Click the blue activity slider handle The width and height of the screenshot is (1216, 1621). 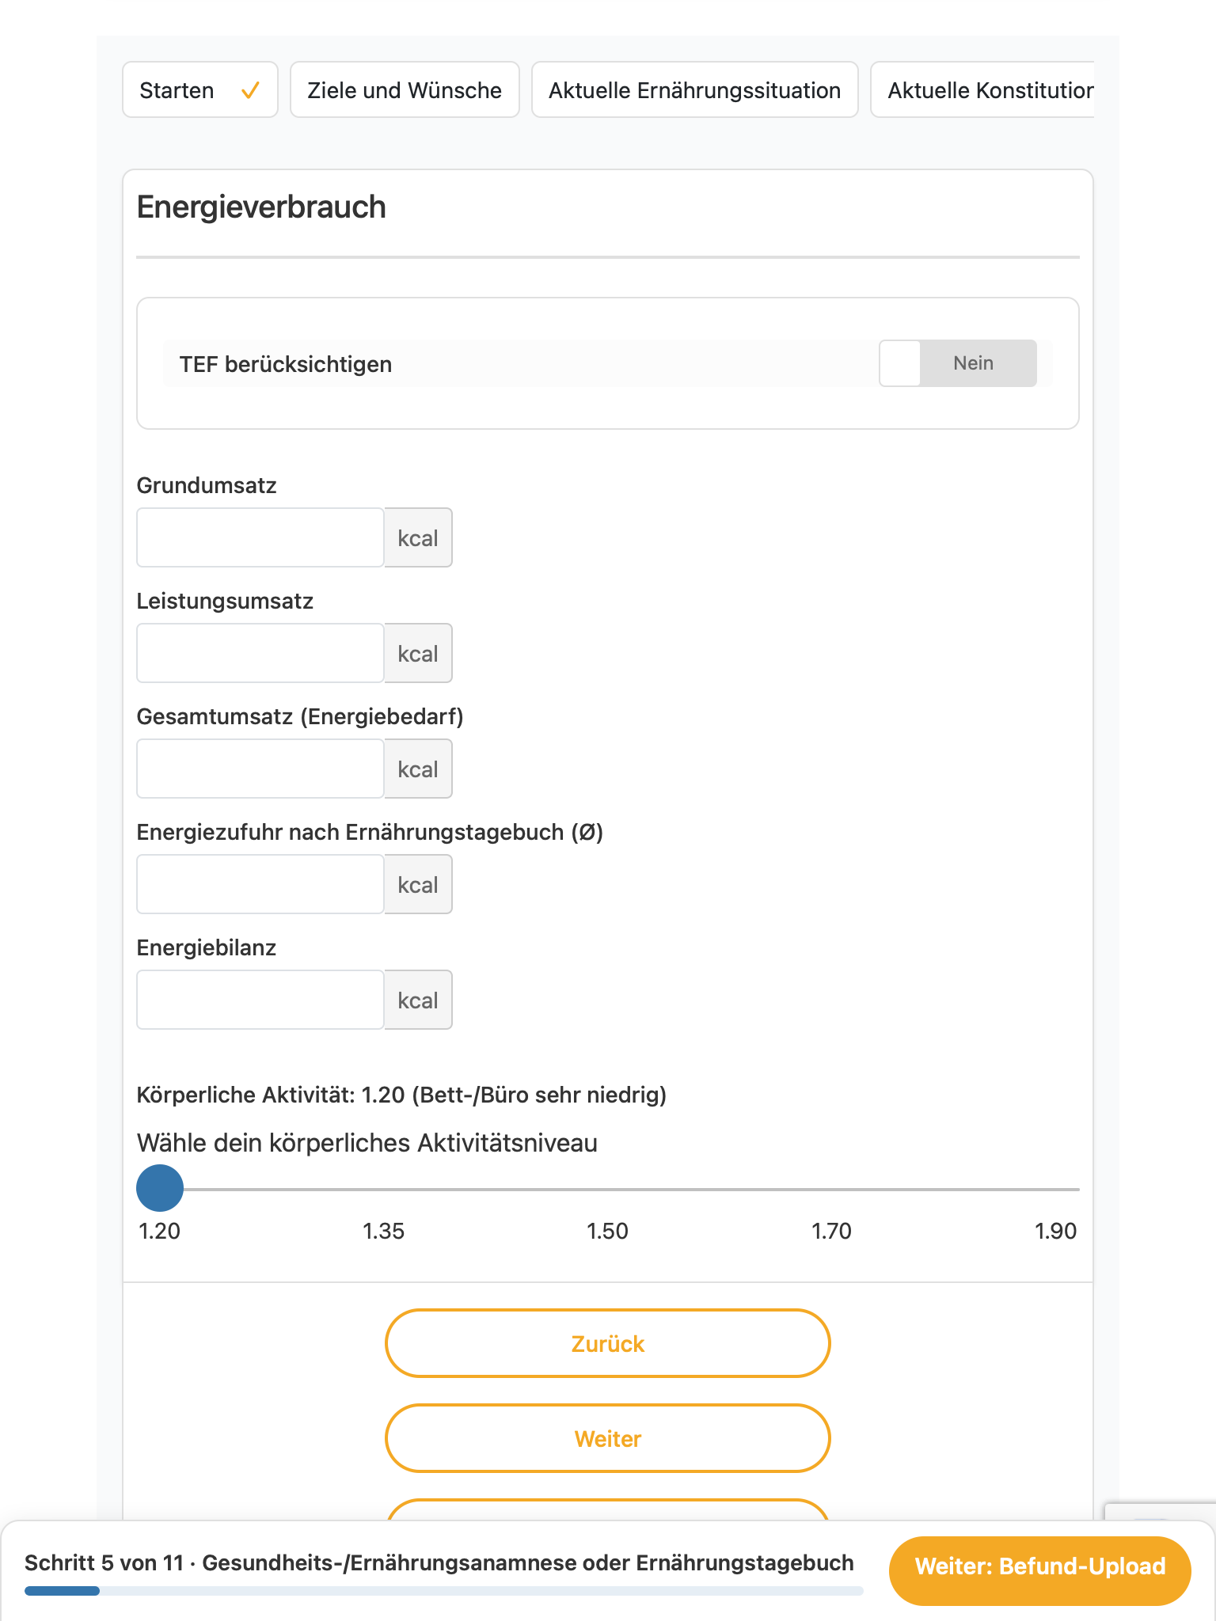[160, 1188]
